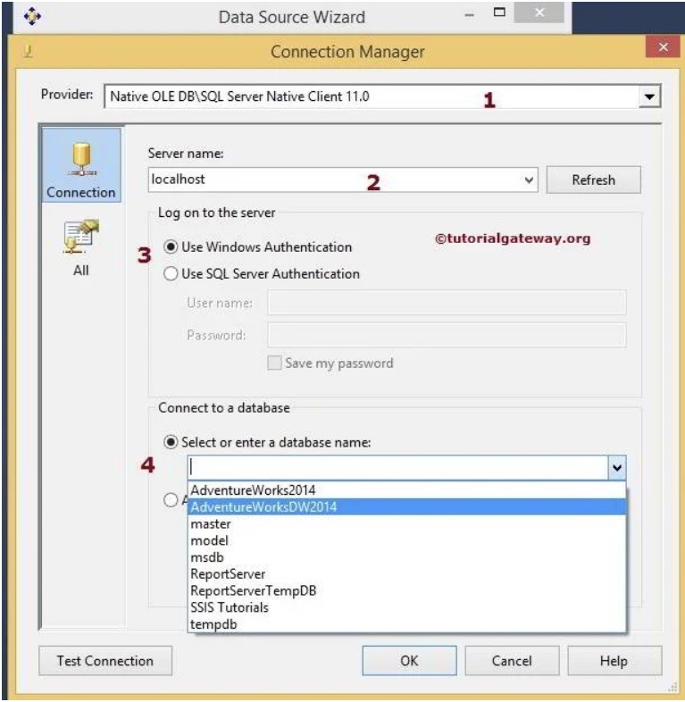Choose SSIS Tutorials database
Image resolution: width=685 pixels, height=702 pixels.
406,607
